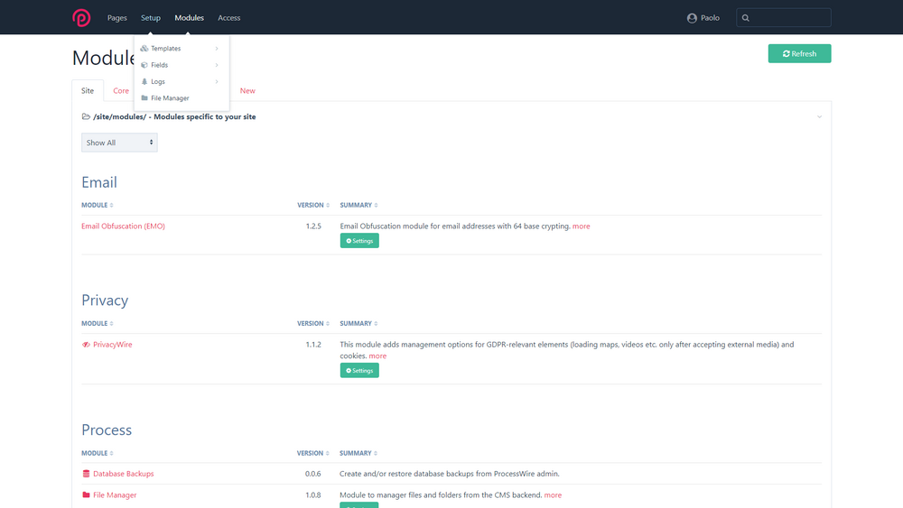Collapse the site modules section chevron

819,116
